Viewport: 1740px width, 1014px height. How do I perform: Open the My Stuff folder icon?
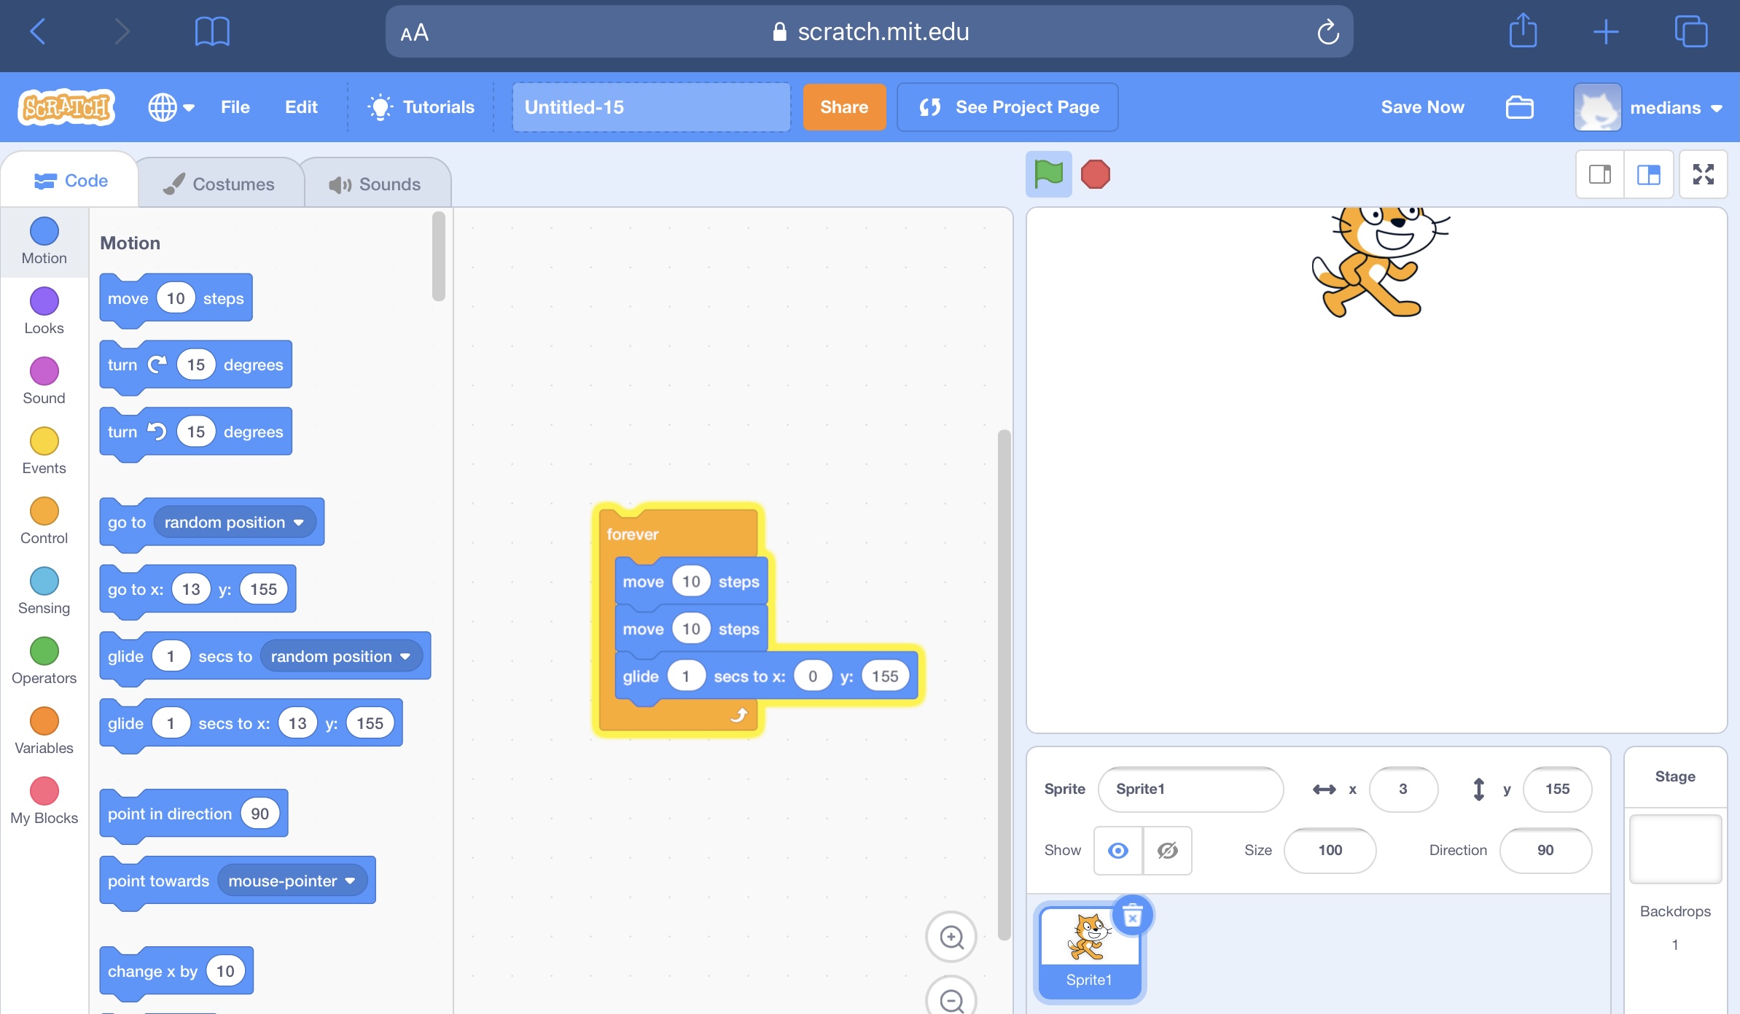[1519, 107]
